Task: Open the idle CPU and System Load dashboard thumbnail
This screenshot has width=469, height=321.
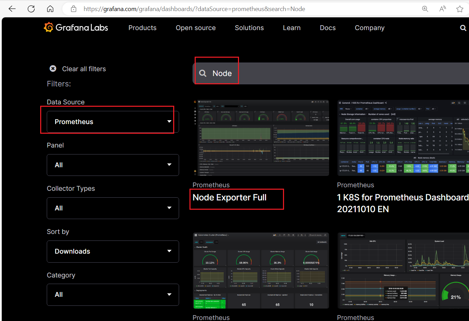Action: [x=403, y=271]
